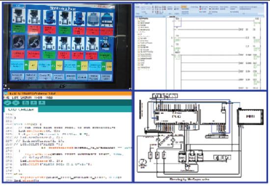Toggle red status box under first blue pump
270x186 pixels.
click(x=50, y=30)
